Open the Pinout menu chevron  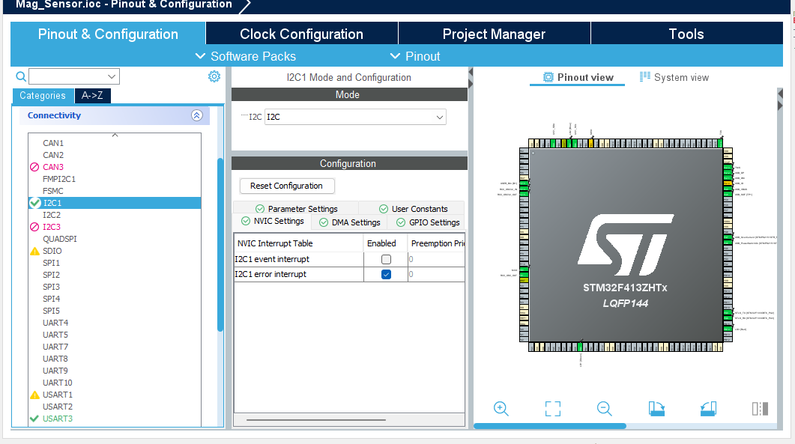point(395,56)
